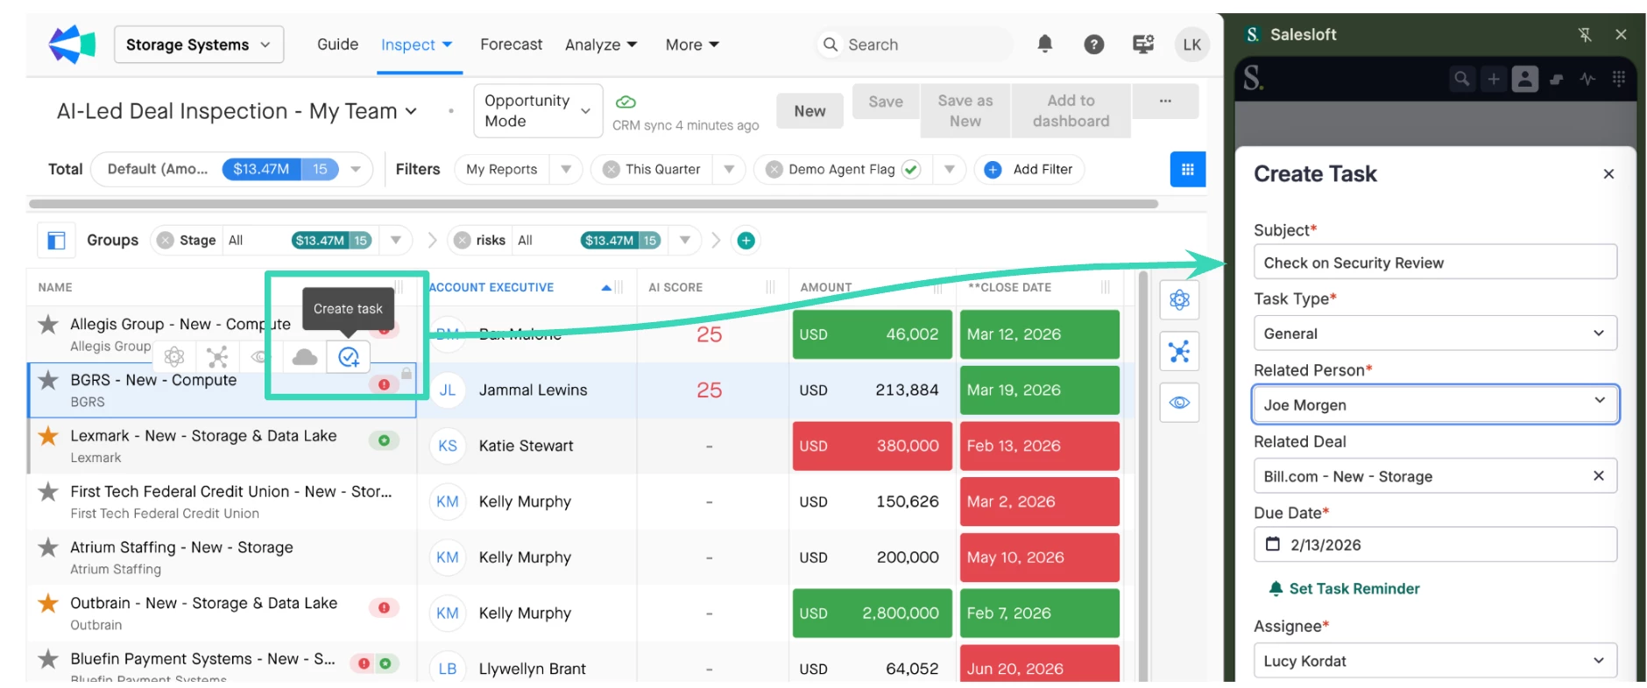Screen dimensions: 1647x688
Task: Expand My Reports filter arrow
Action: tap(566, 169)
